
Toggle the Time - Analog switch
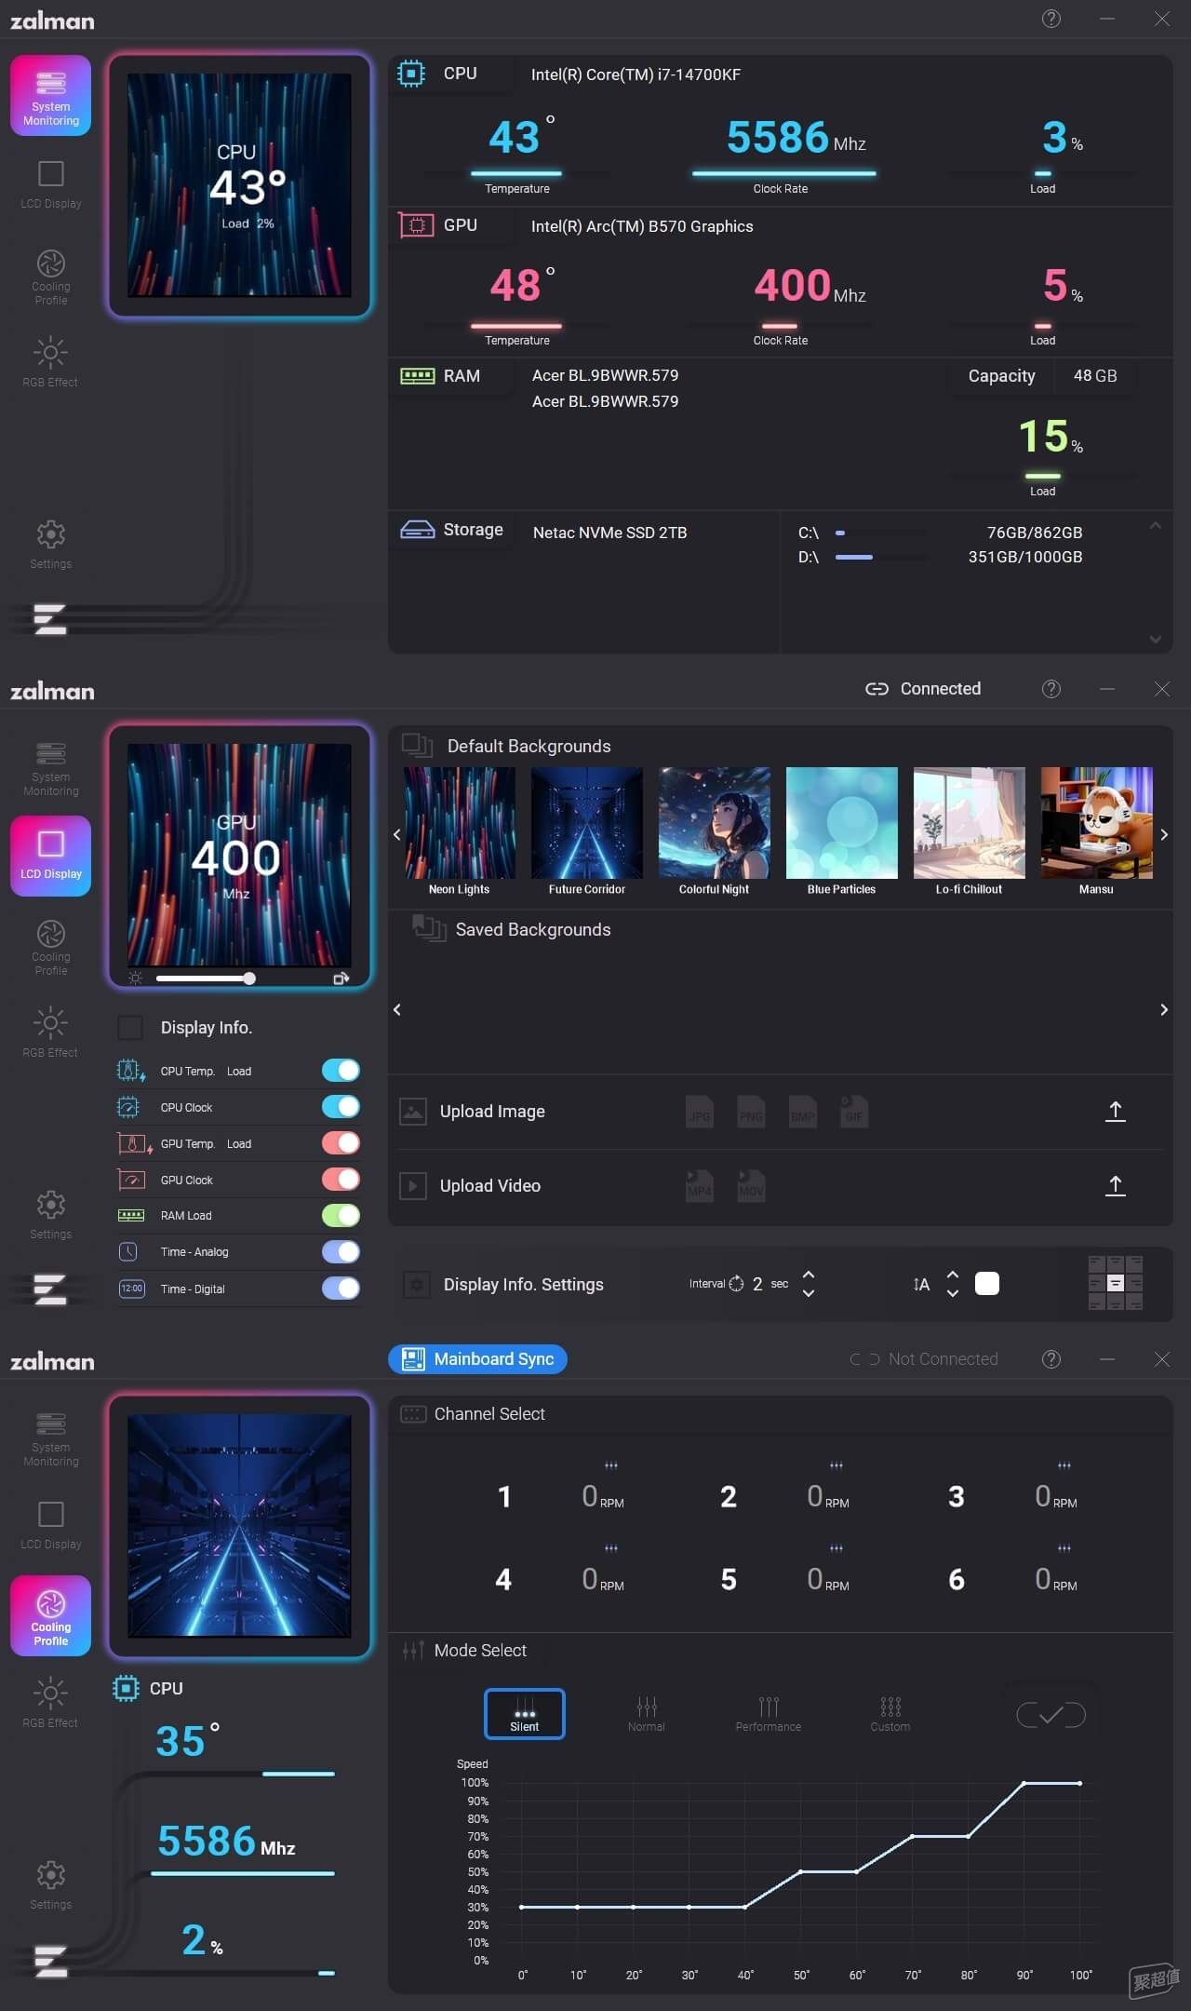341,1252
